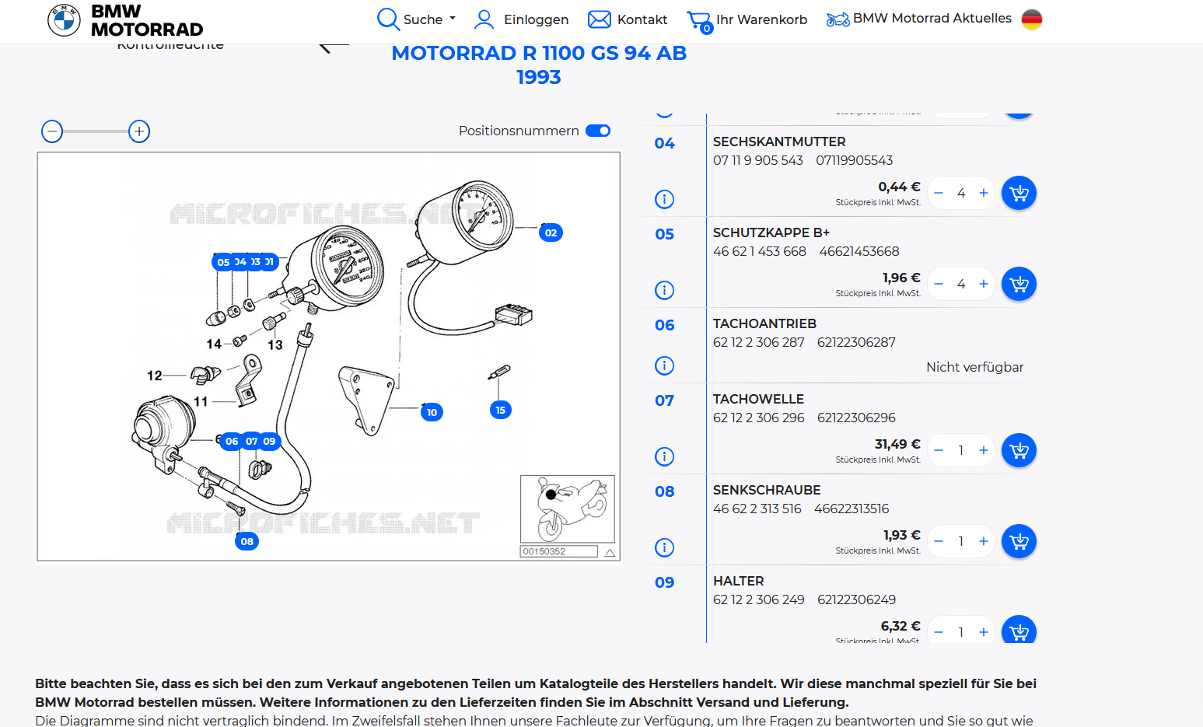Decrease Tachowelle quantity
This screenshot has width=1203, height=727.
[x=939, y=450]
